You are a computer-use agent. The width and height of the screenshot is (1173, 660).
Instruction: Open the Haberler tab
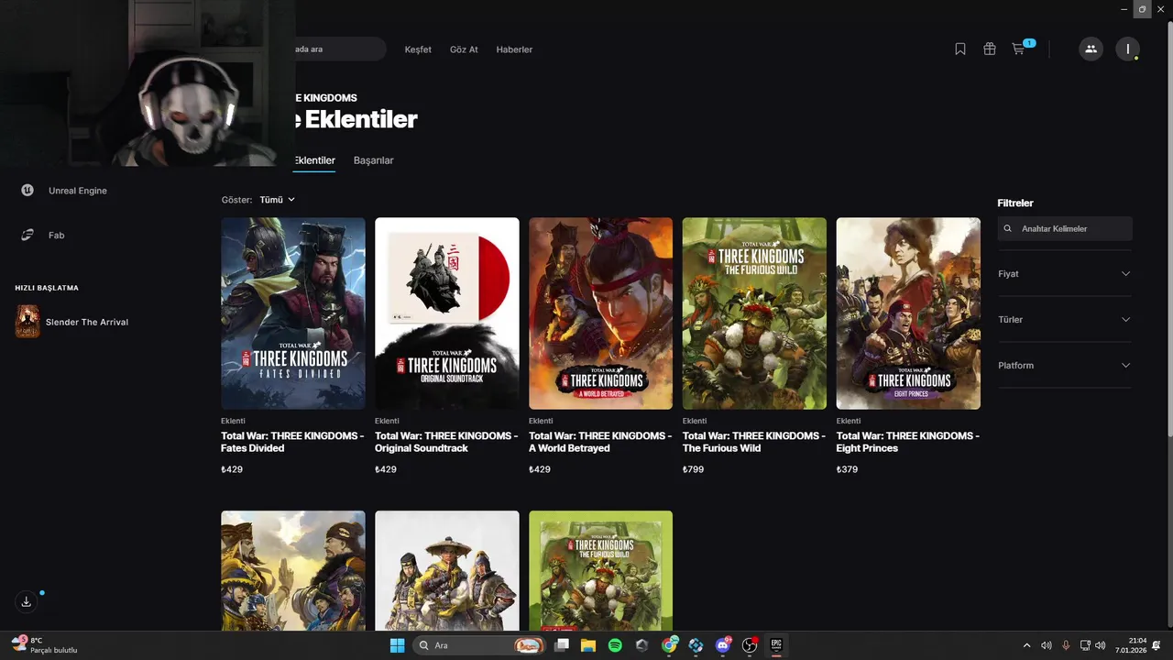[514, 49]
